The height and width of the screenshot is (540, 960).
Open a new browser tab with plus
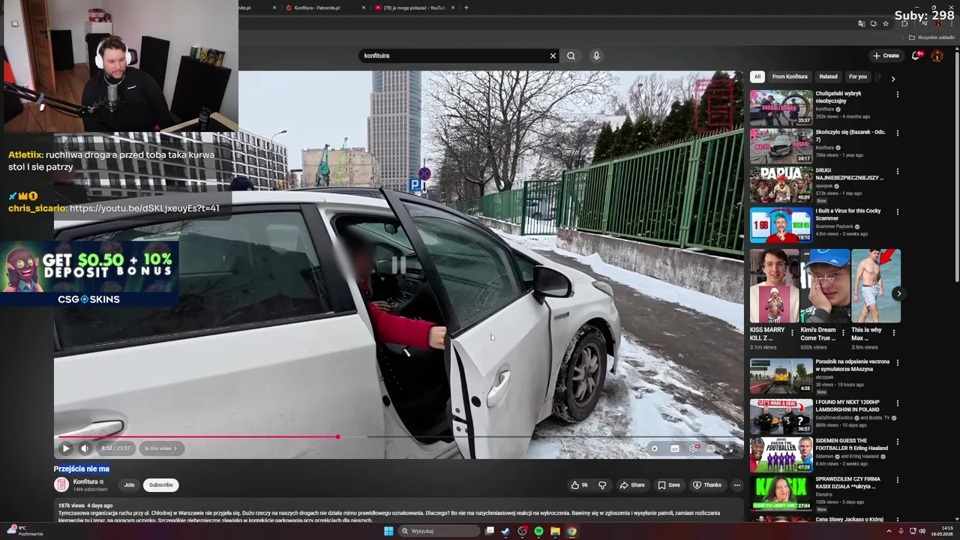click(x=466, y=7)
